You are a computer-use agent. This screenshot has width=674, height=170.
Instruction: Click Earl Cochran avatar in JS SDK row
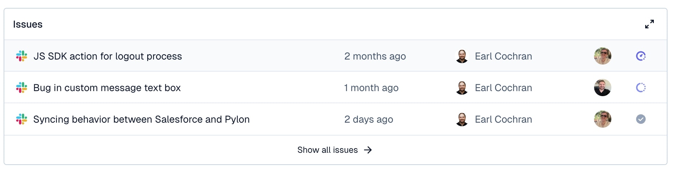click(462, 56)
